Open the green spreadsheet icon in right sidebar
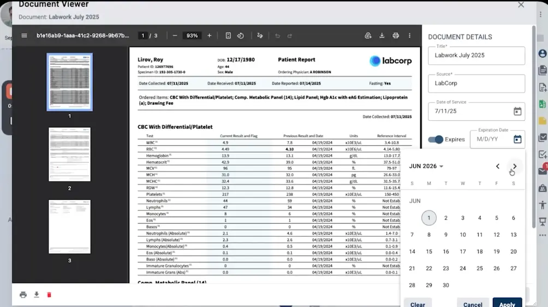This screenshot has height=307, width=548. 543,104
